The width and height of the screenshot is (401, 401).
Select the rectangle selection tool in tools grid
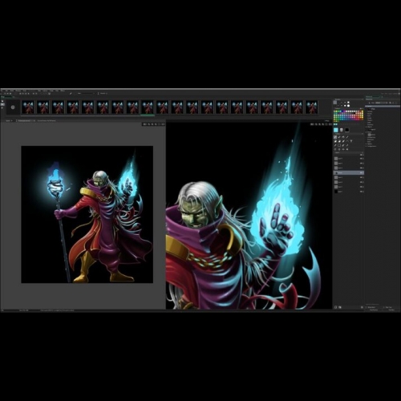click(x=339, y=145)
